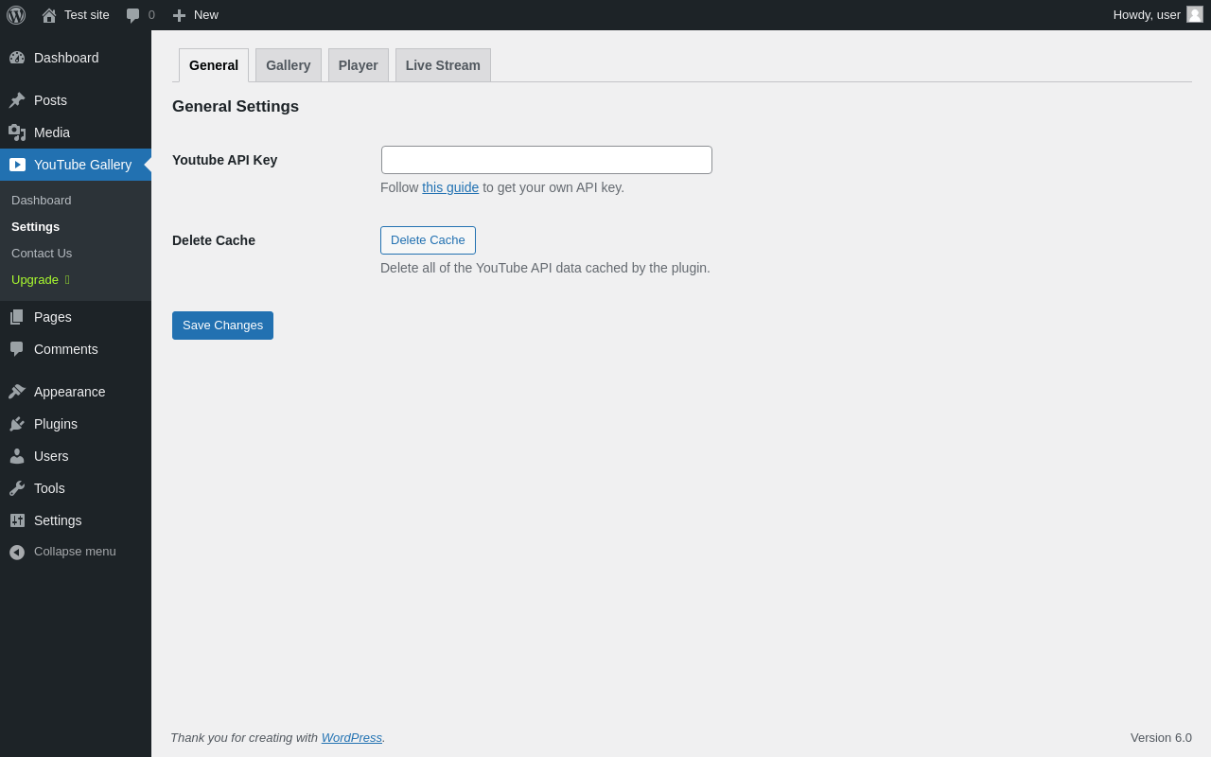Click the Pages icon in sidebar
Screen dimensions: 1211x757
tap(17, 317)
